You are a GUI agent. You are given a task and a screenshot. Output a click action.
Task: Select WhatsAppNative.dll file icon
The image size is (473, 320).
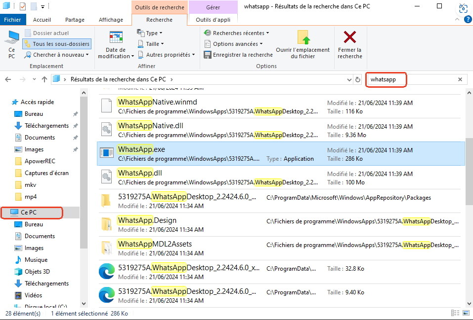coord(106,130)
